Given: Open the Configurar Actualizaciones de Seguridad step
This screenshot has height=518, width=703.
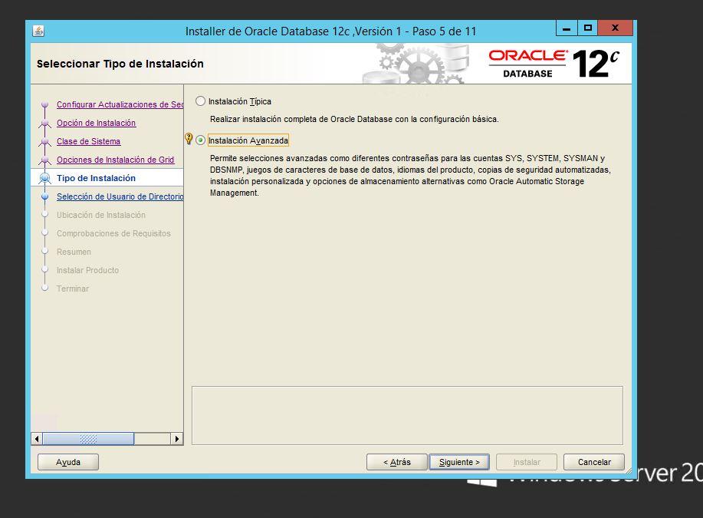Looking at the screenshot, I should pyautogui.click(x=120, y=104).
